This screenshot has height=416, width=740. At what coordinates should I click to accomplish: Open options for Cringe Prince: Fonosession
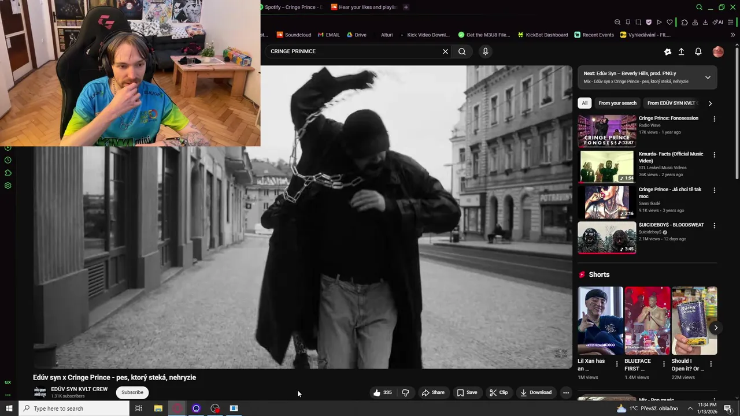714,119
